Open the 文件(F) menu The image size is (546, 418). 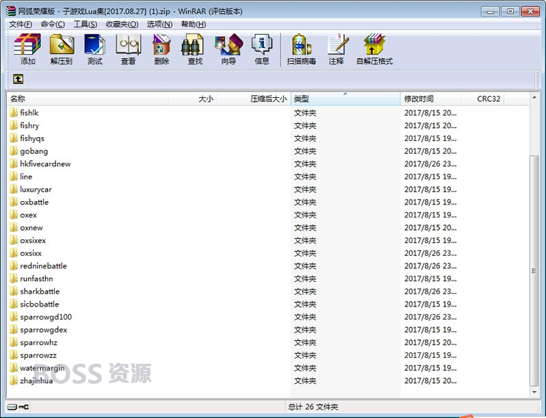(21, 24)
